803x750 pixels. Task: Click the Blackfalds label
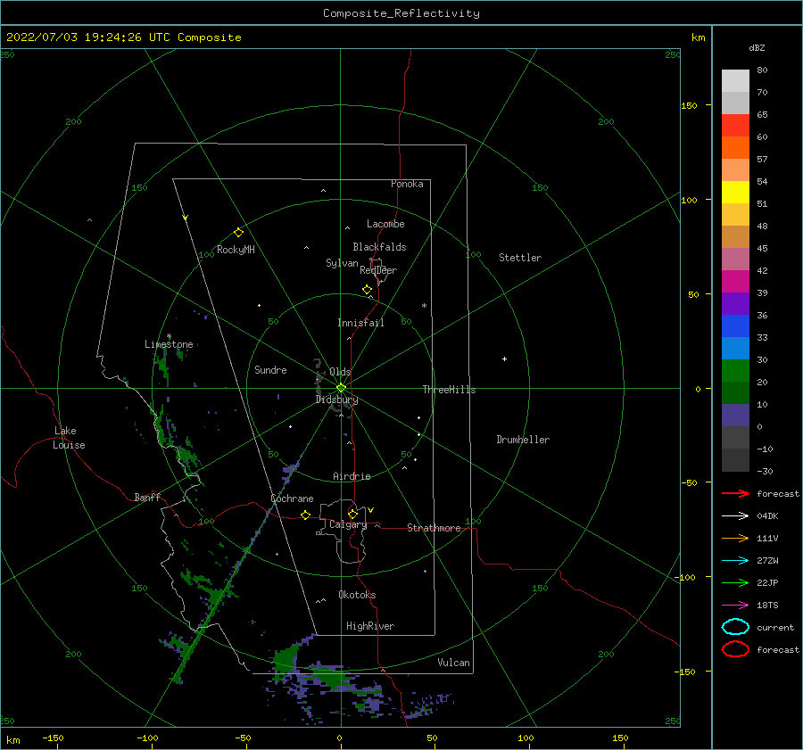(x=379, y=247)
